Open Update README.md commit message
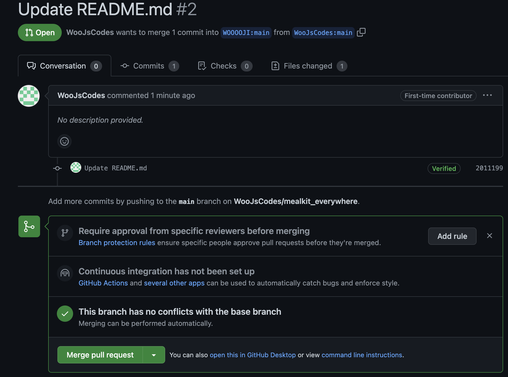This screenshot has height=377, width=508. 116,168
